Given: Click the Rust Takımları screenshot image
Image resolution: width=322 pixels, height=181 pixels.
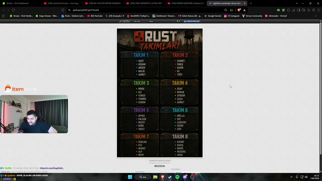Looking at the screenshot, I should pos(160,93).
